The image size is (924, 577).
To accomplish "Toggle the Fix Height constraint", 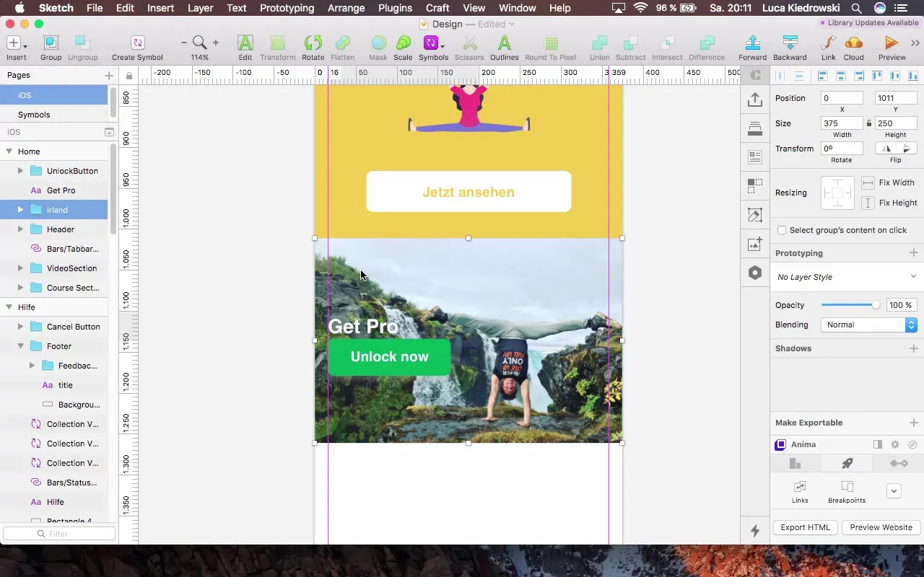I will point(868,203).
